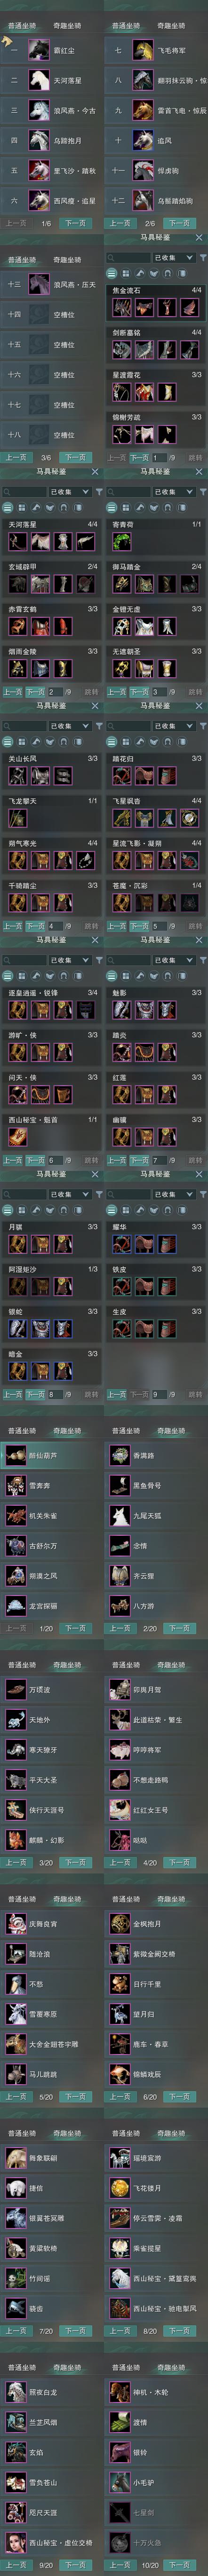The width and height of the screenshot is (208, 2576).
Task: Select the 庆舞良宵 mount icon
Action: tap(15, 1924)
